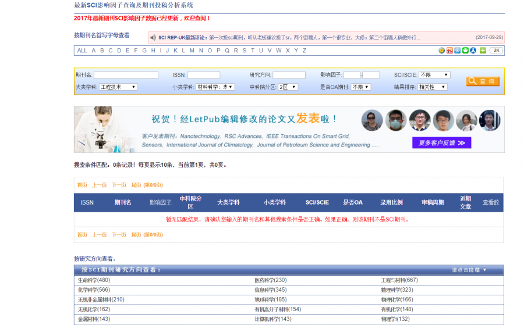
Task: Click the 2K share count bubble
Action: 496,51
